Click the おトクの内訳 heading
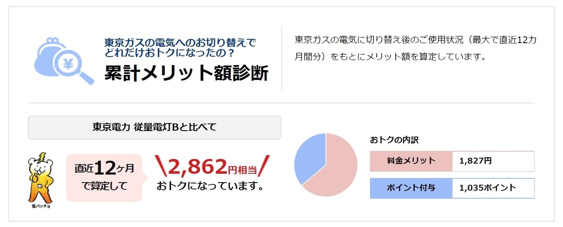 pyautogui.click(x=394, y=139)
